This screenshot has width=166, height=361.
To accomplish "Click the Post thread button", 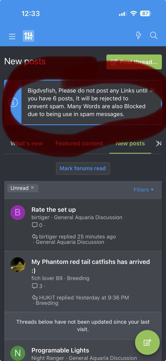I will [x=134, y=62].
